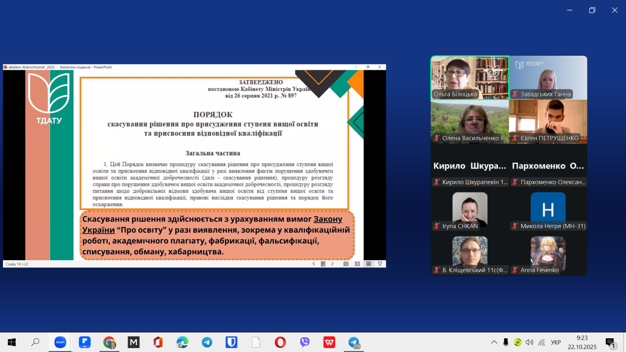Switch to Normal view in PowerPoint
The width and height of the screenshot is (626, 352).
[346, 264]
